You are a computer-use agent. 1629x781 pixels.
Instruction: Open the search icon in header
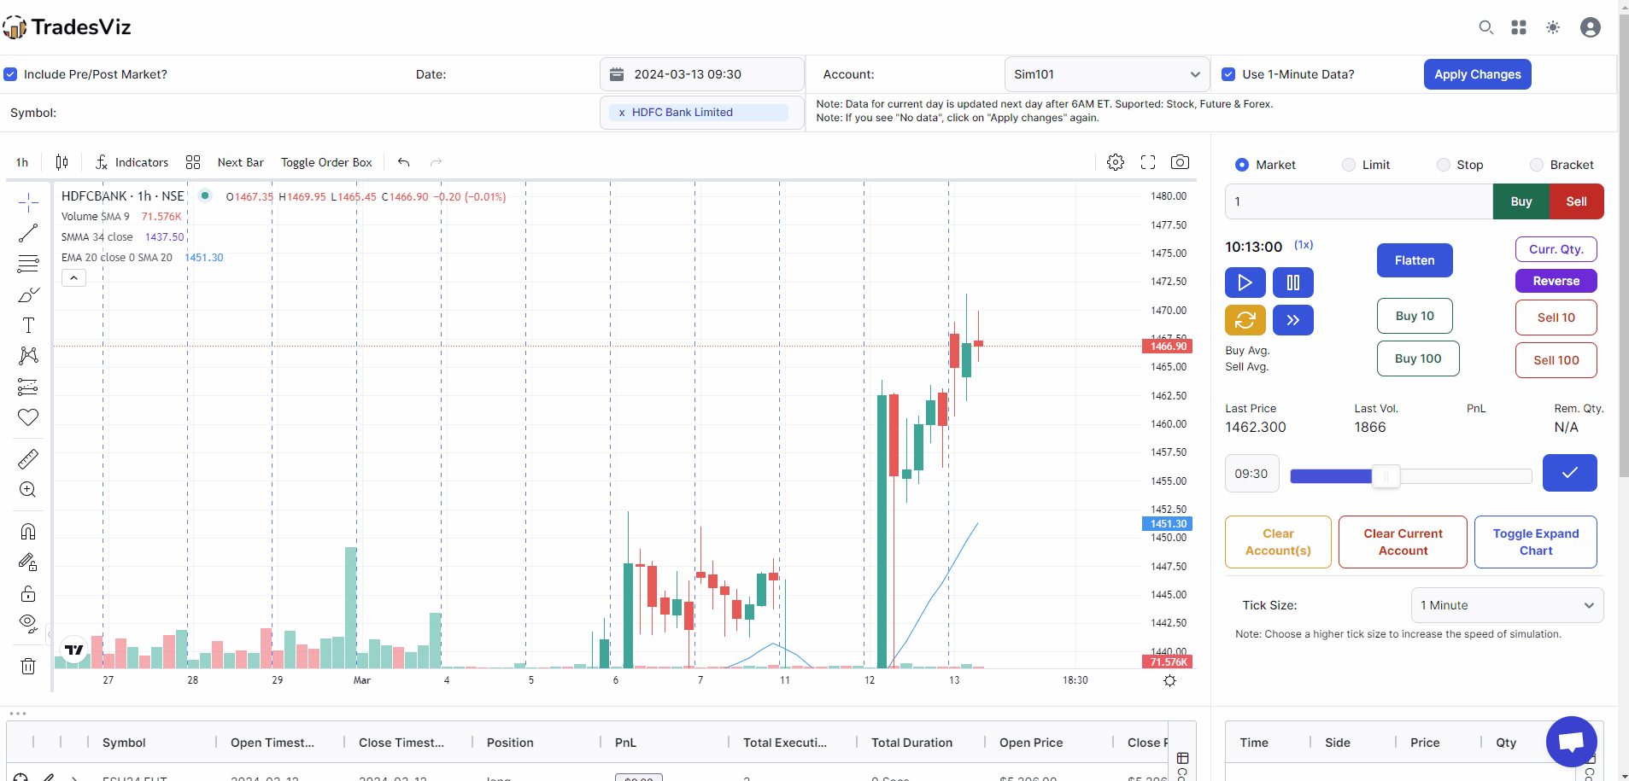click(1486, 27)
